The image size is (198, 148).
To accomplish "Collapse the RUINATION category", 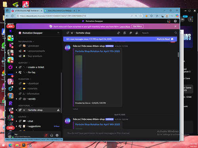I will tap(25, 79).
